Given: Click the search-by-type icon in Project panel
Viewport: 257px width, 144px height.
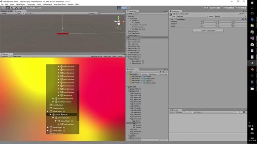Looking at the screenshot, I should point(161,72).
